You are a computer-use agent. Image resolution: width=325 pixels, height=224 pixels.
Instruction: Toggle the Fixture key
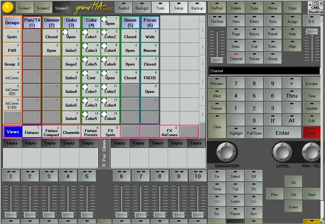pyautogui.click(x=254, y=58)
